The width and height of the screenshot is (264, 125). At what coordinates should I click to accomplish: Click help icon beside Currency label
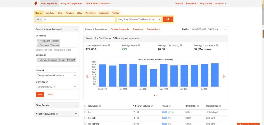[x=47, y=82]
